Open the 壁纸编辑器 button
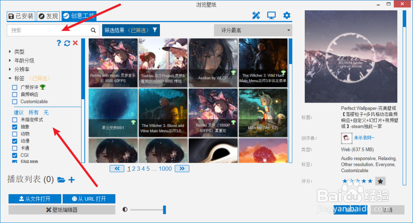This screenshot has width=413, height=223. pyautogui.click(x=62, y=210)
